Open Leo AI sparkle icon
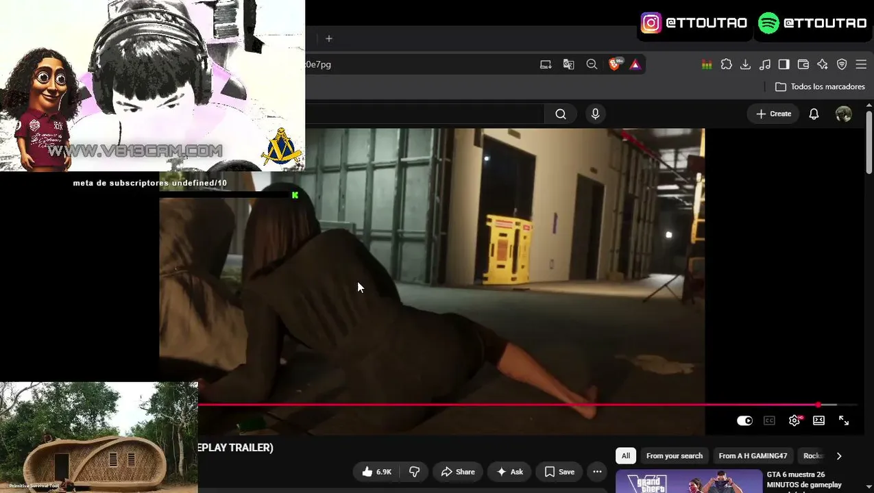The height and width of the screenshot is (493, 874). point(823,64)
